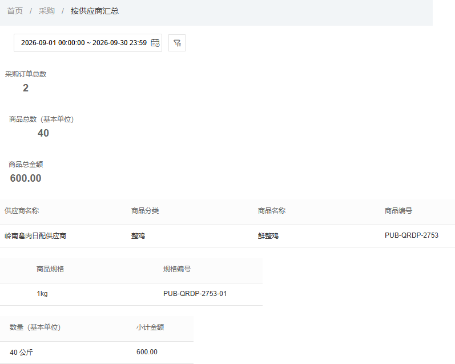The height and width of the screenshot is (364, 455).
Task: Select supplier cell 岭南禽肉日配供应商
Action: point(35,236)
